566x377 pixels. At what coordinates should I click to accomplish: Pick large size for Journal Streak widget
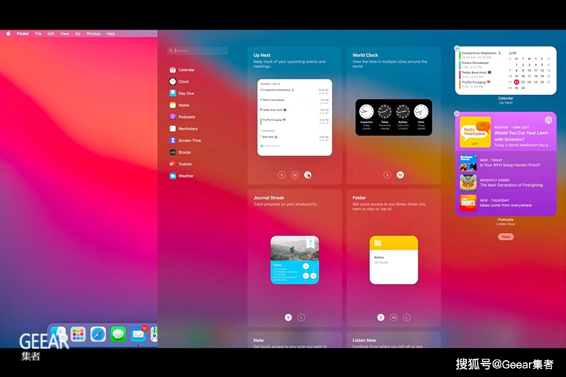(x=301, y=317)
